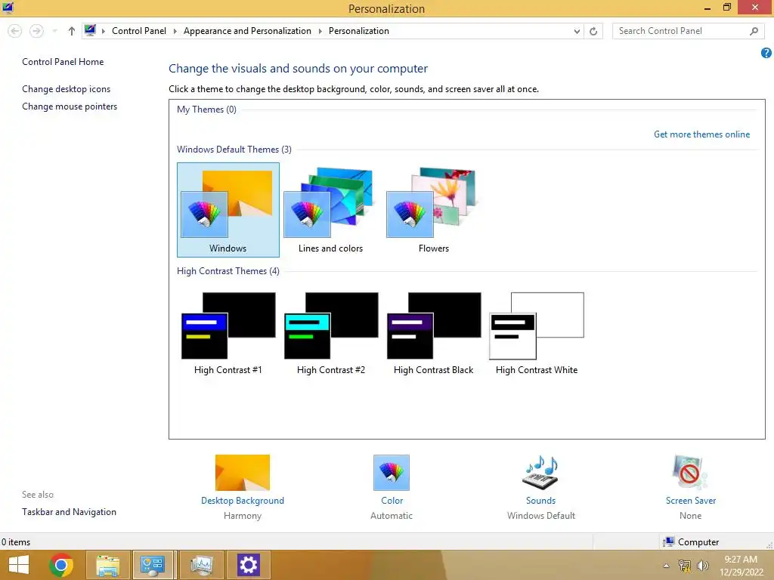Click the Computer status bar entry
Image resolution: width=774 pixels, height=580 pixels.
point(691,542)
